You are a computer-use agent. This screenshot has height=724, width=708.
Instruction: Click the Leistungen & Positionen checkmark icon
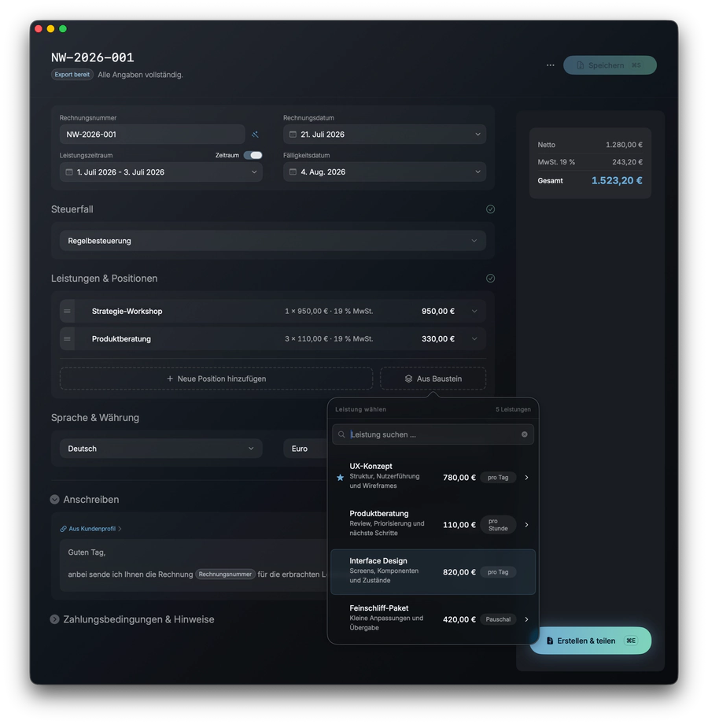coord(490,279)
